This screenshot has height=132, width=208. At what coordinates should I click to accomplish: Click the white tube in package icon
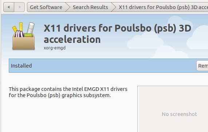coord(31,28)
